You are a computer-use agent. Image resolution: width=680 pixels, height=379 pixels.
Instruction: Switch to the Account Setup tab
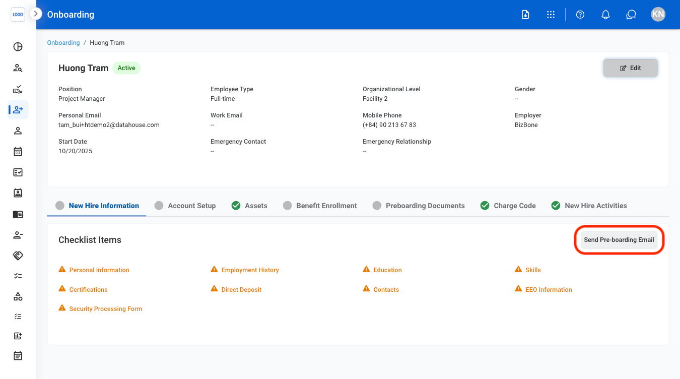(x=185, y=206)
